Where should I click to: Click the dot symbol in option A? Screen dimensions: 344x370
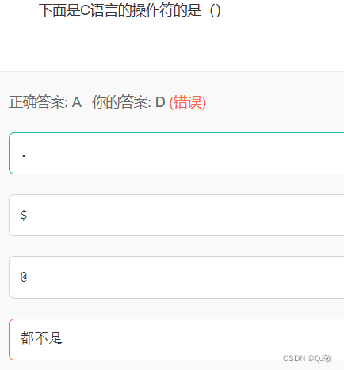pos(24,156)
